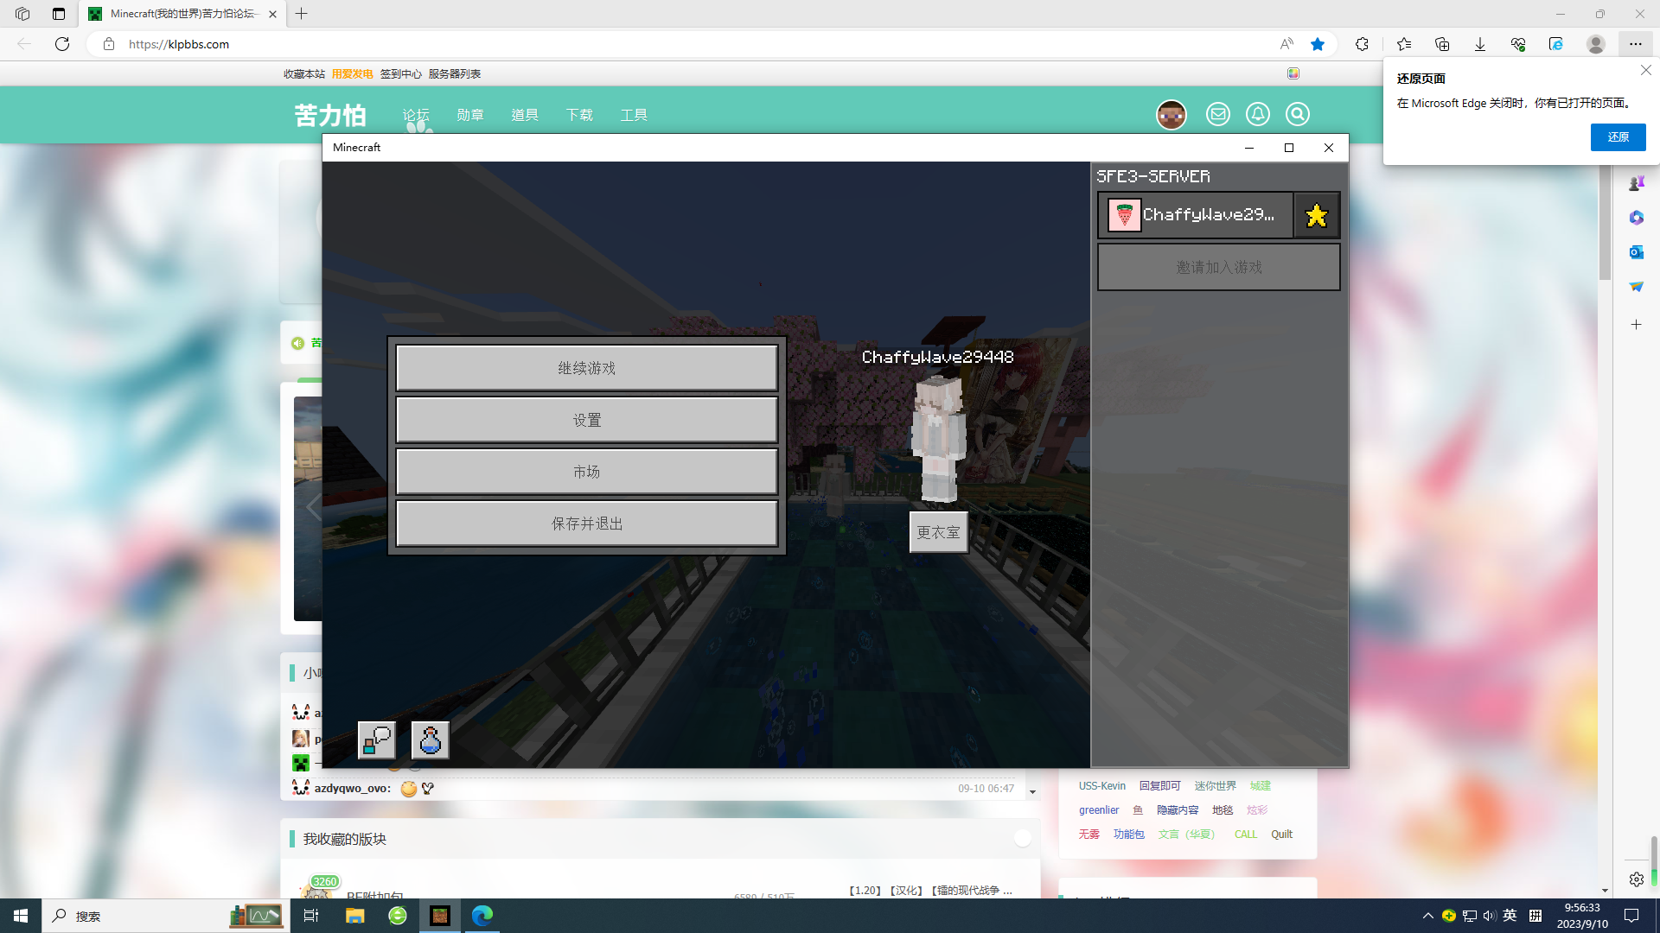Click 邀请加入游戏 invite button
This screenshot has height=933, width=1660.
[x=1218, y=267]
